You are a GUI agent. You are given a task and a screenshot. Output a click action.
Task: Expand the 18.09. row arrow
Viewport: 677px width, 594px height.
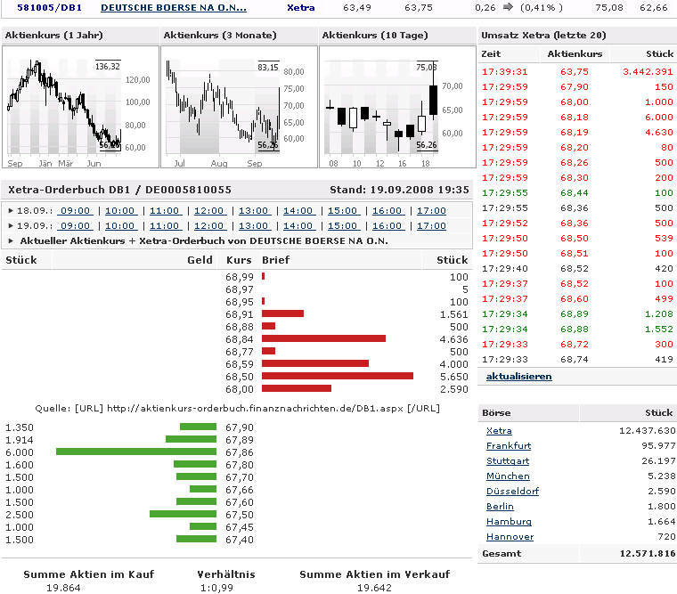coord(11,211)
